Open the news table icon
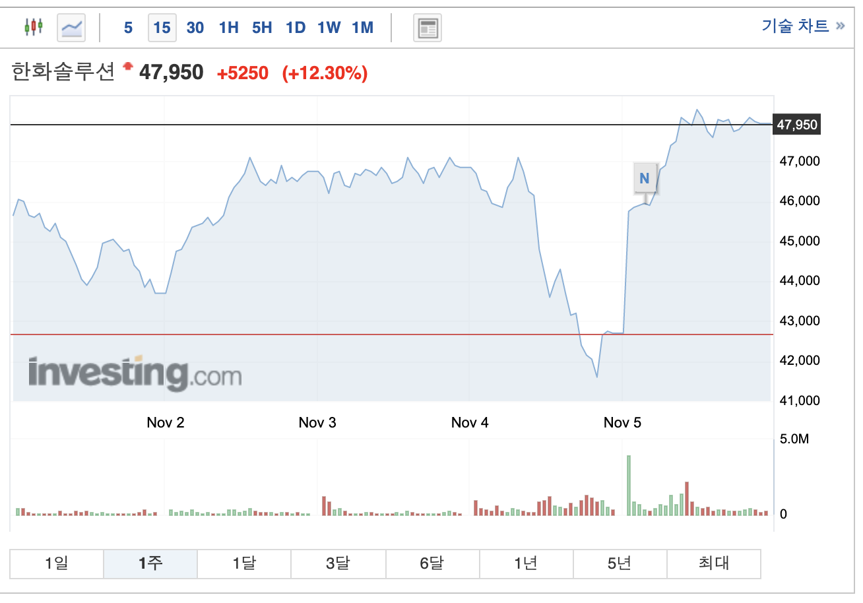Image resolution: width=863 pixels, height=603 pixels. click(428, 28)
